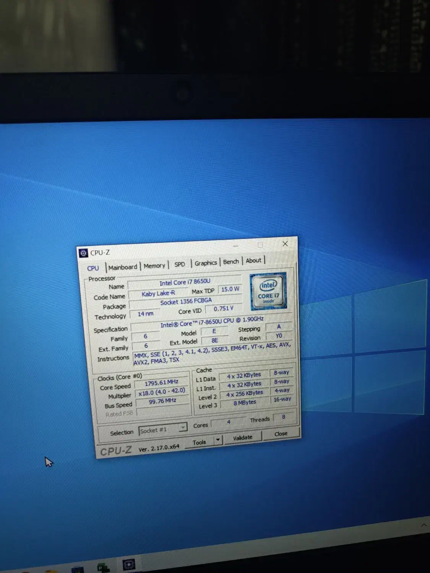Image resolution: width=430 pixels, height=573 pixels.
Task: Close CPU-Z using the title bar X
Action: pos(285,244)
